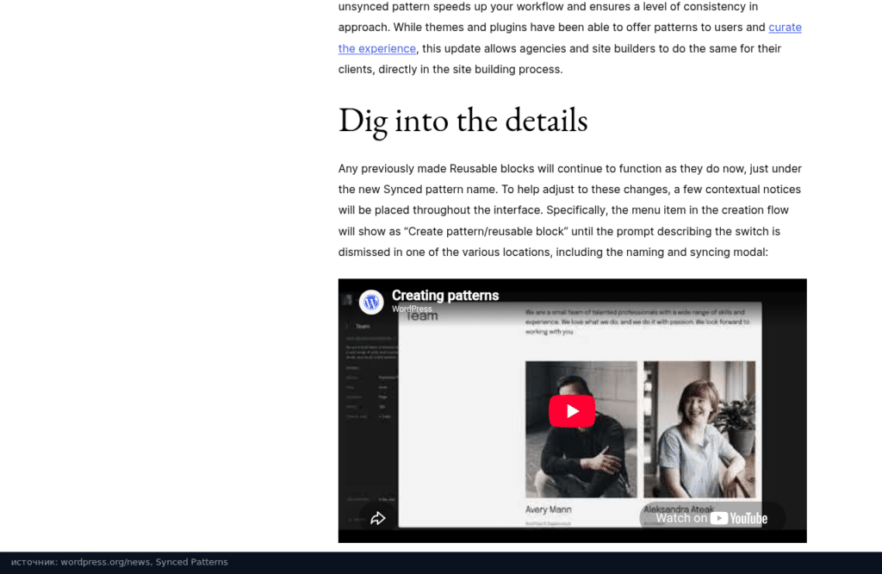The image size is (882, 574).
Task: Click the share arrow icon on video
Action: [378, 518]
